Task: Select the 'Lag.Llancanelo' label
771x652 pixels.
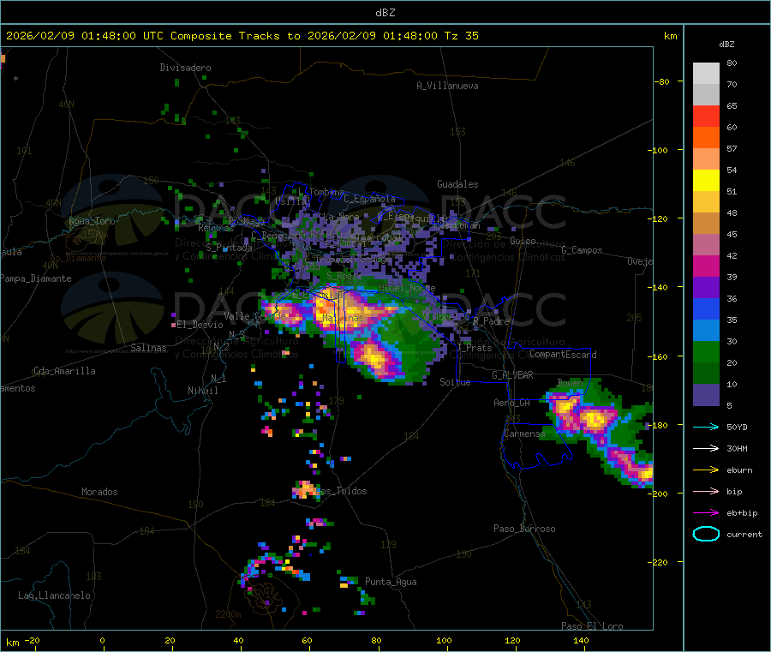Action: tap(54, 595)
